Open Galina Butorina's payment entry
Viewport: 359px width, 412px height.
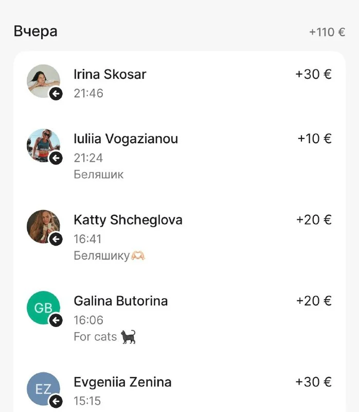pyautogui.click(x=121, y=301)
